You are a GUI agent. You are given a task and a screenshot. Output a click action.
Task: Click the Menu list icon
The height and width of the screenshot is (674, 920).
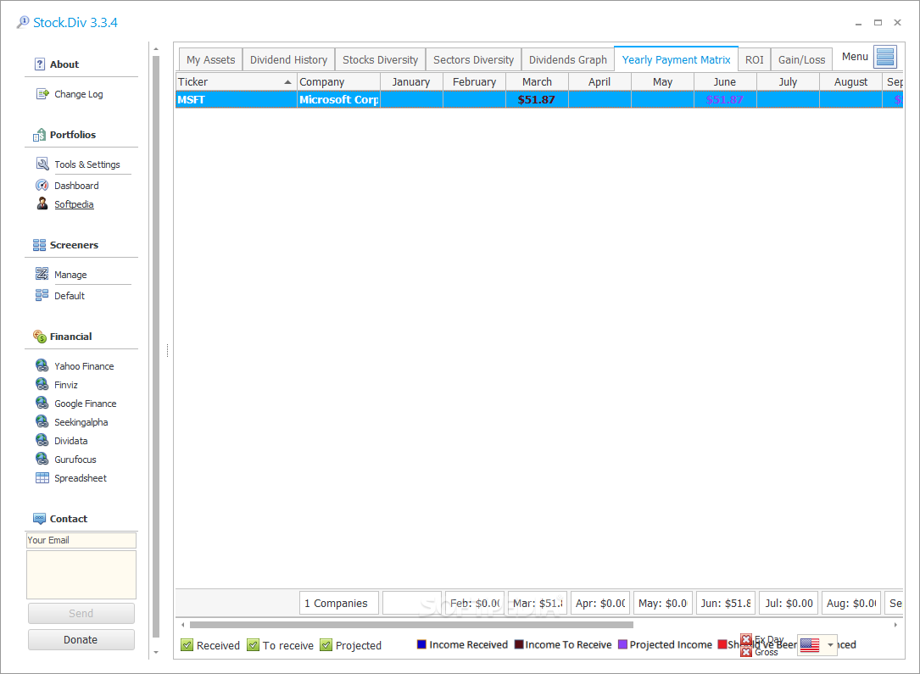tap(885, 57)
